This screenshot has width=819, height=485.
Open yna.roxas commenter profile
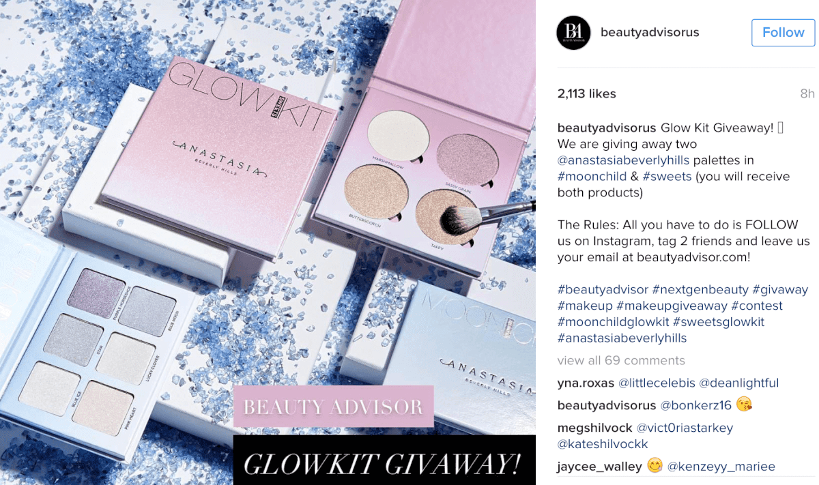(586, 383)
